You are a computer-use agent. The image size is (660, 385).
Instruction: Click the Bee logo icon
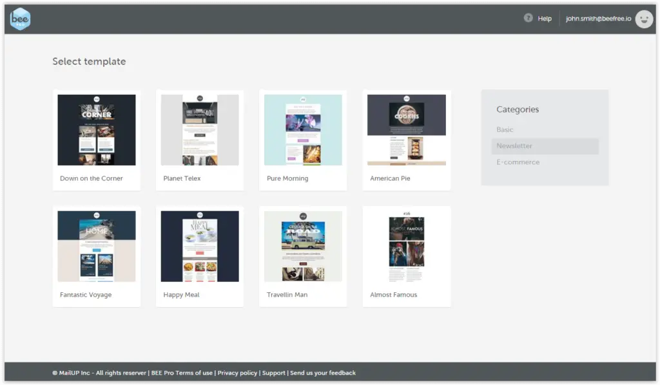20,19
